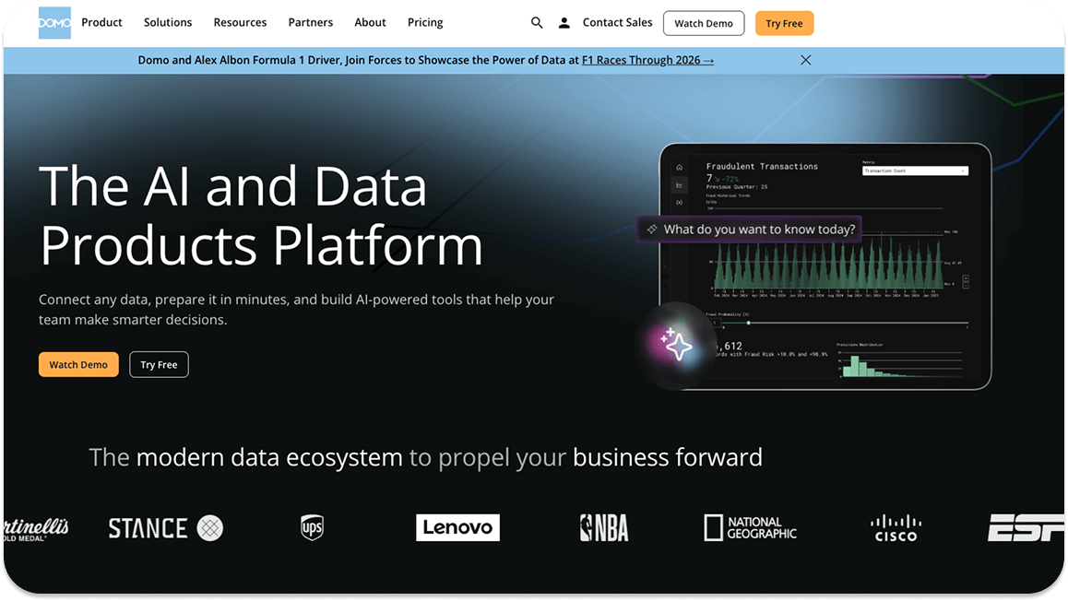
Task: Expand the Solutions navigation dropdown
Action: click(167, 22)
